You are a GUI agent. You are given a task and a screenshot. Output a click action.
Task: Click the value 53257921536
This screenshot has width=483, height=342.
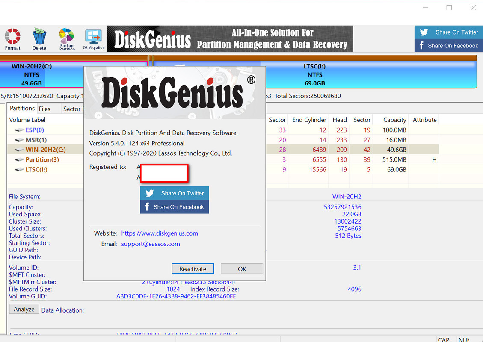coord(342,207)
